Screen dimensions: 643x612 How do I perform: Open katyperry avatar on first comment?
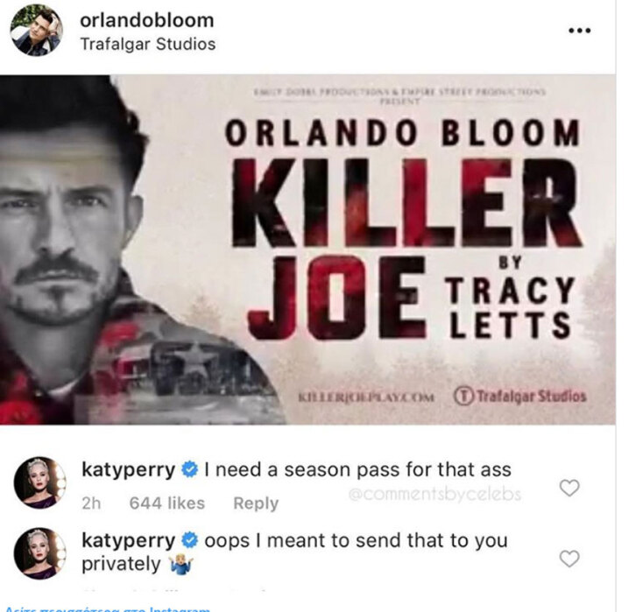click(39, 482)
